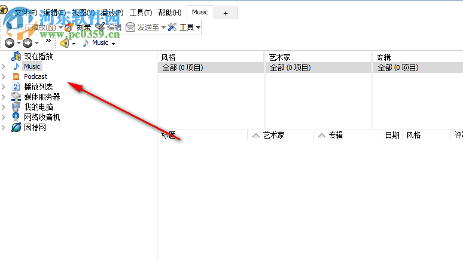463x261 pixels.
Task: Open the speaker icon dropdown arrow
Action: [74, 44]
